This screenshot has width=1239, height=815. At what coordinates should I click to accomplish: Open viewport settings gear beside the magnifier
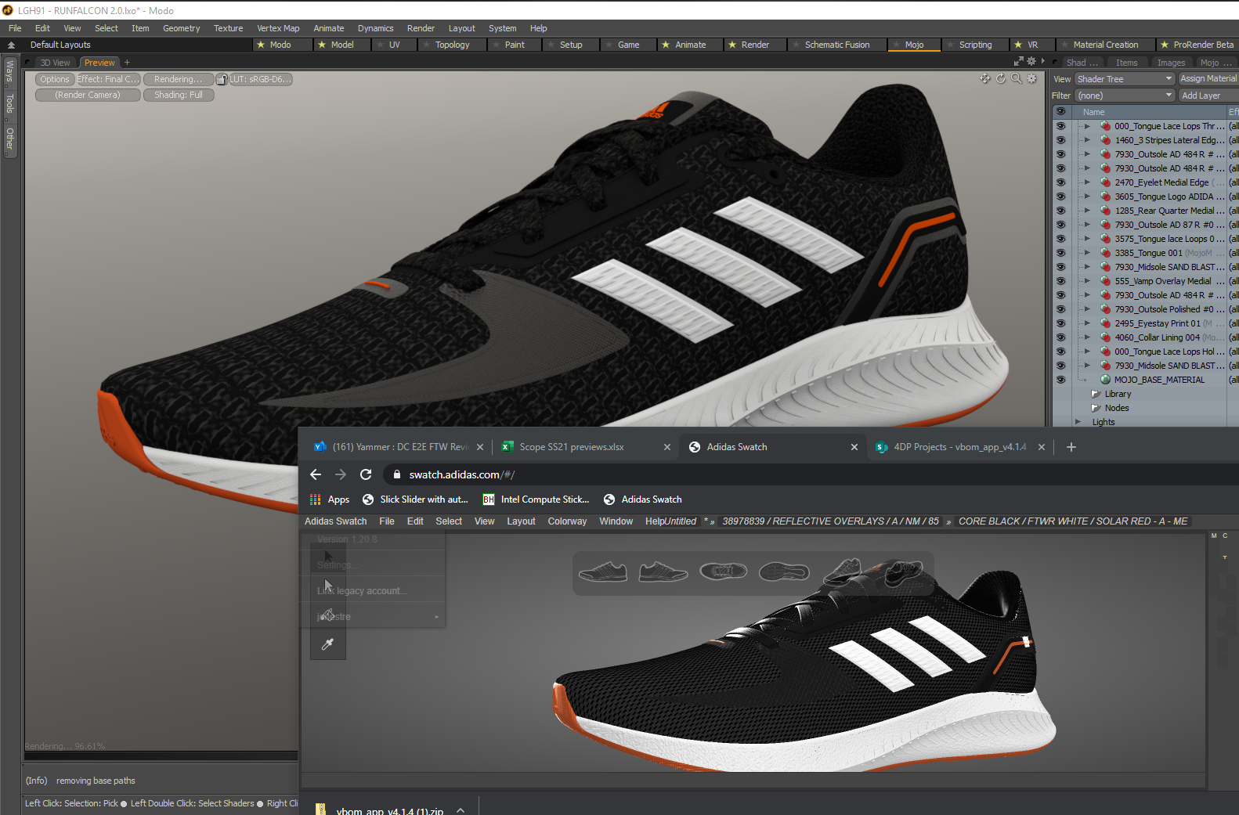point(1031,78)
